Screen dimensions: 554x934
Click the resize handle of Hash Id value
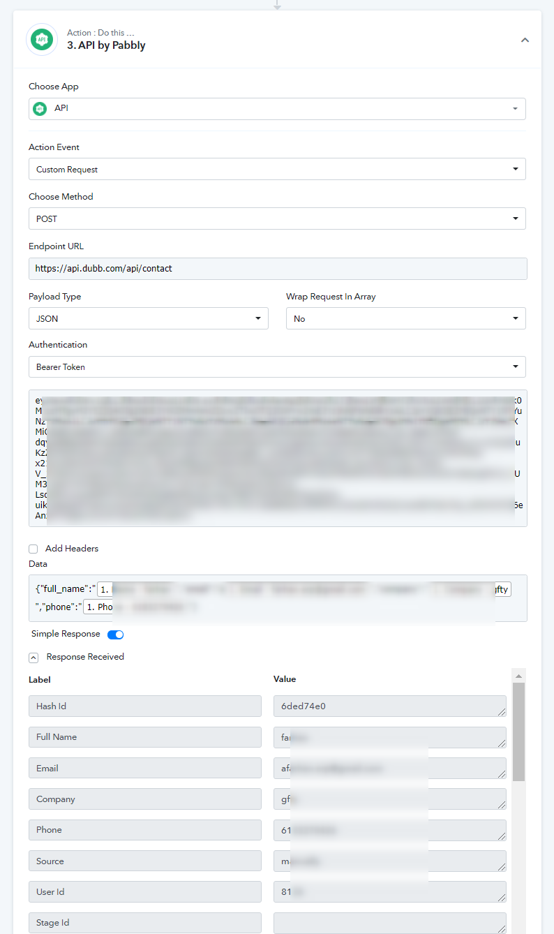pyautogui.click(x=502, y=712)
